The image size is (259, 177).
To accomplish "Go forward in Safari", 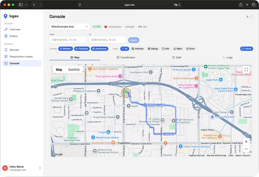I will pos(40,5).
